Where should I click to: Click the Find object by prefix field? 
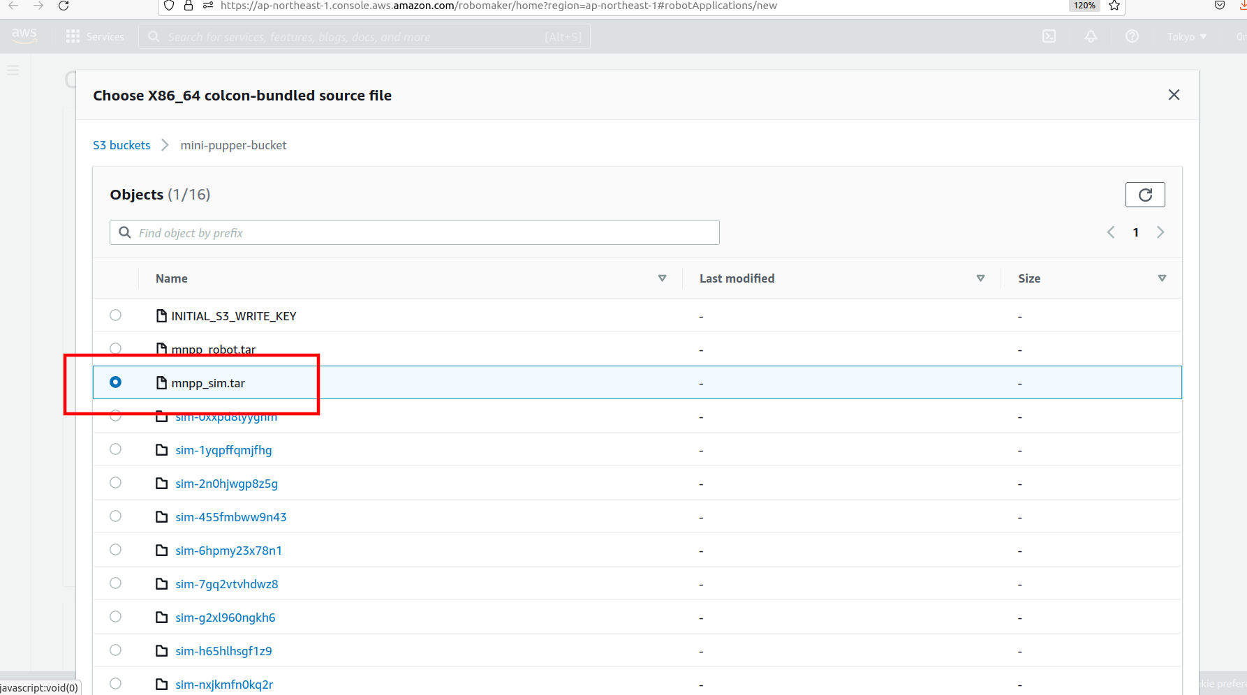click(415, 232)
